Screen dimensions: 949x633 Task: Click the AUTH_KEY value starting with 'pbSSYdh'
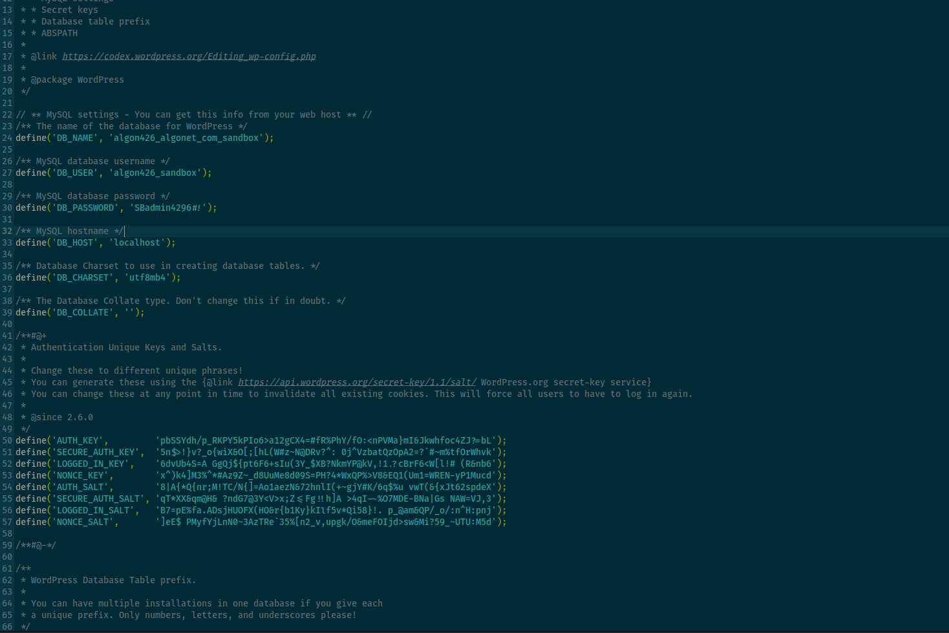click(x=326, y=440)
